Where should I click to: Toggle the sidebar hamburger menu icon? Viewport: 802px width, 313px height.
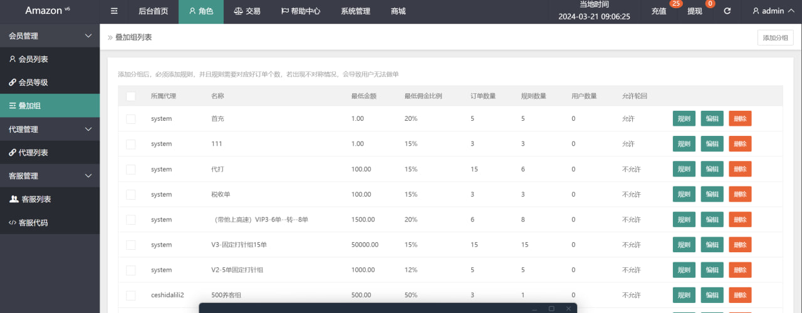[114, 11]
